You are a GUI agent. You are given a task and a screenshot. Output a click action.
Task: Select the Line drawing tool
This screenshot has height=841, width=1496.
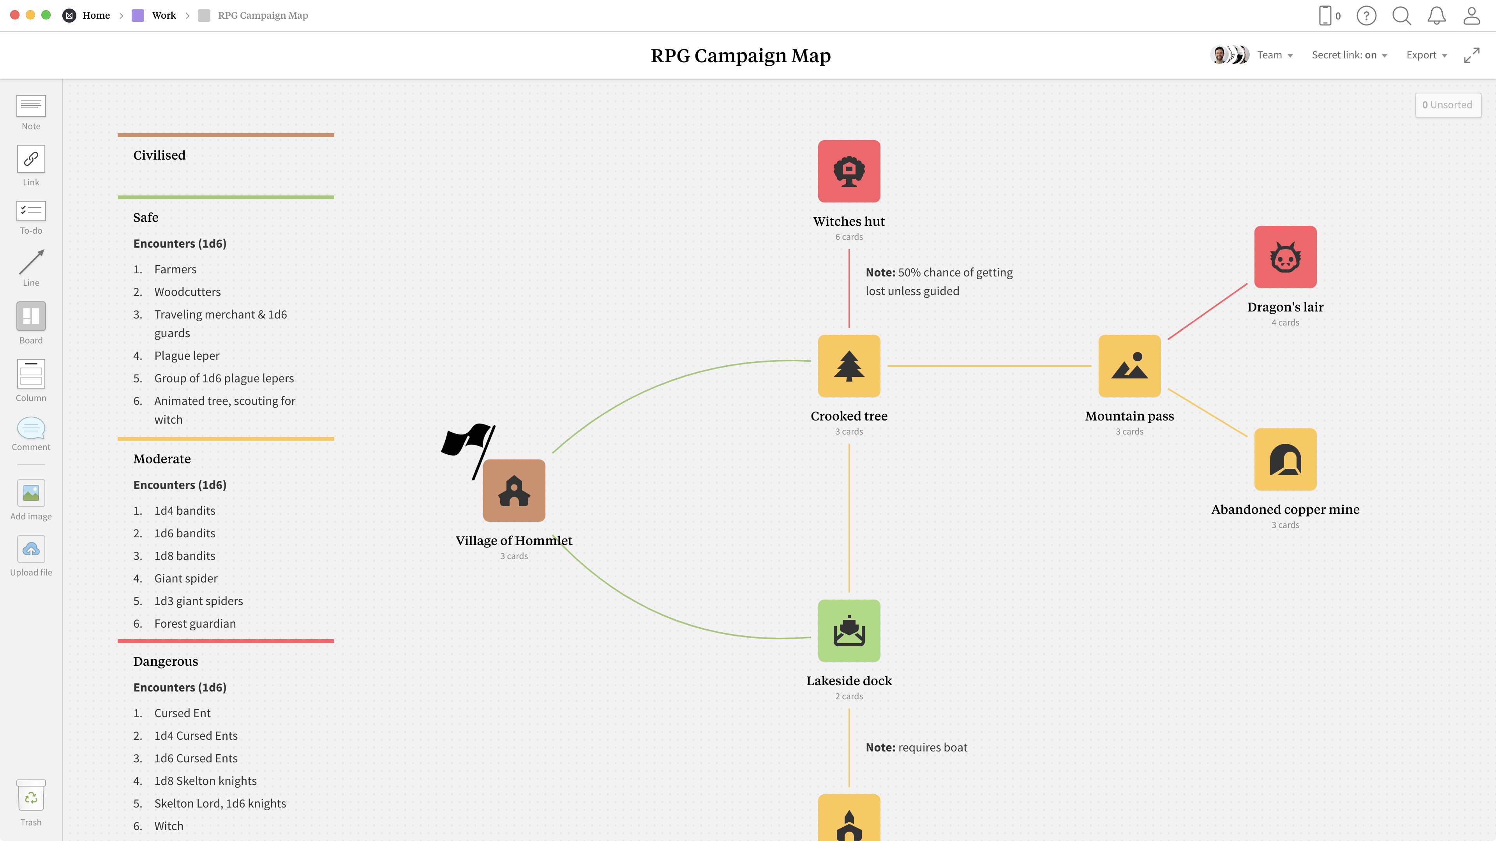point(31,262)
